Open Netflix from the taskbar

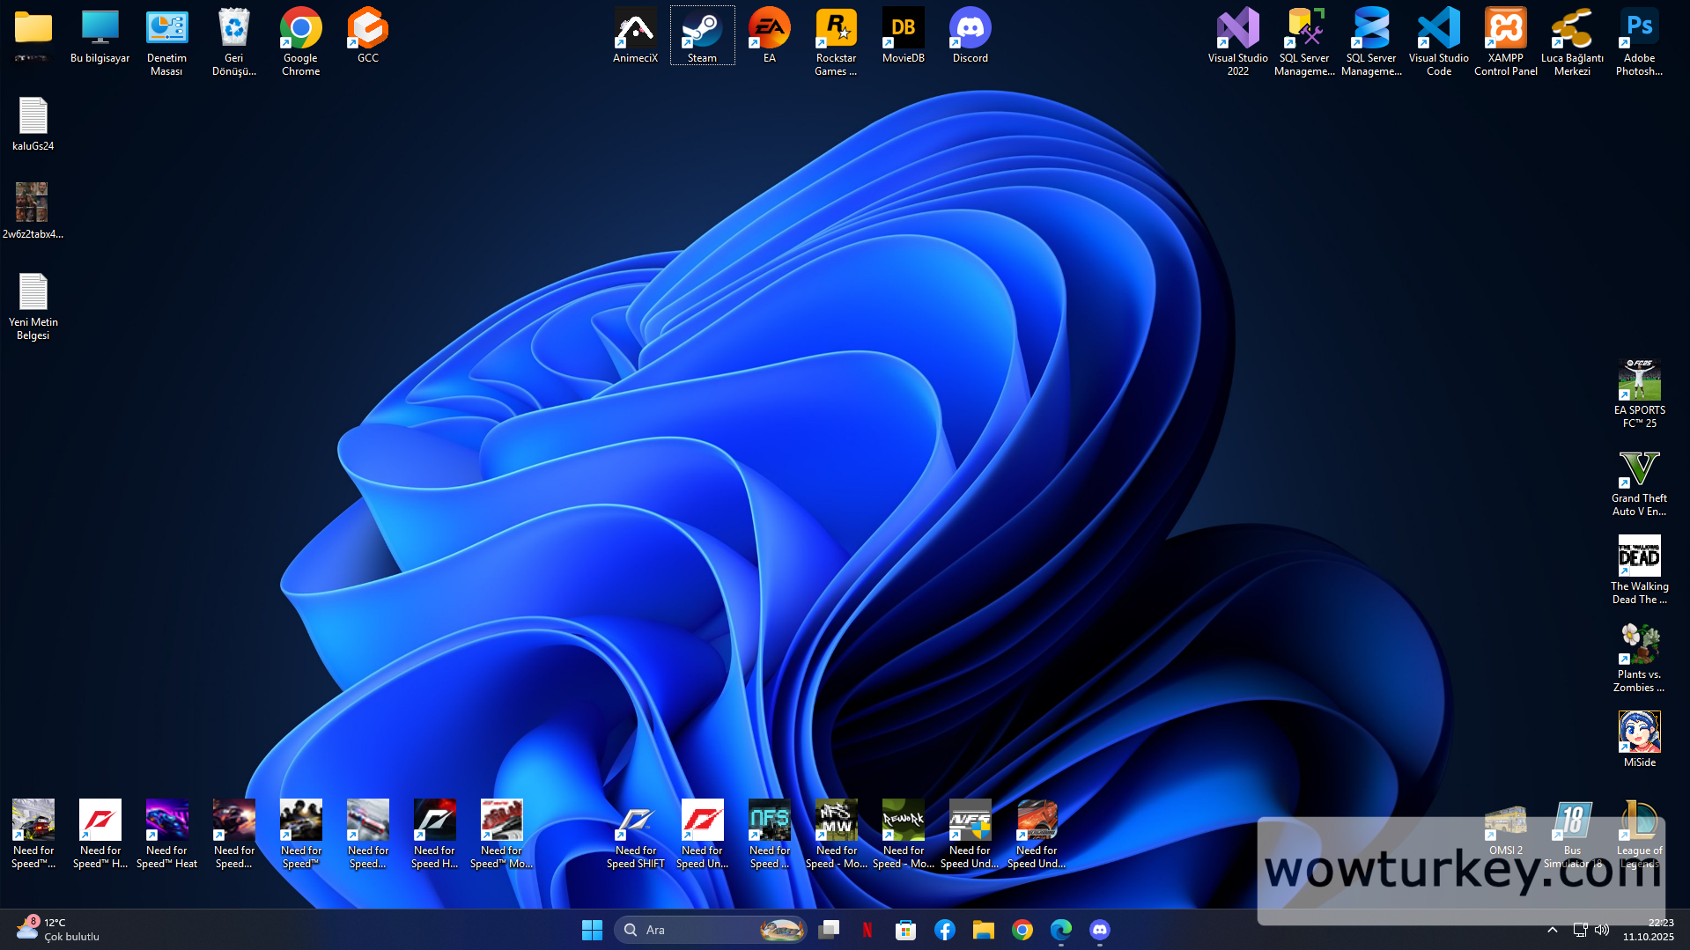tap(867, 930)
